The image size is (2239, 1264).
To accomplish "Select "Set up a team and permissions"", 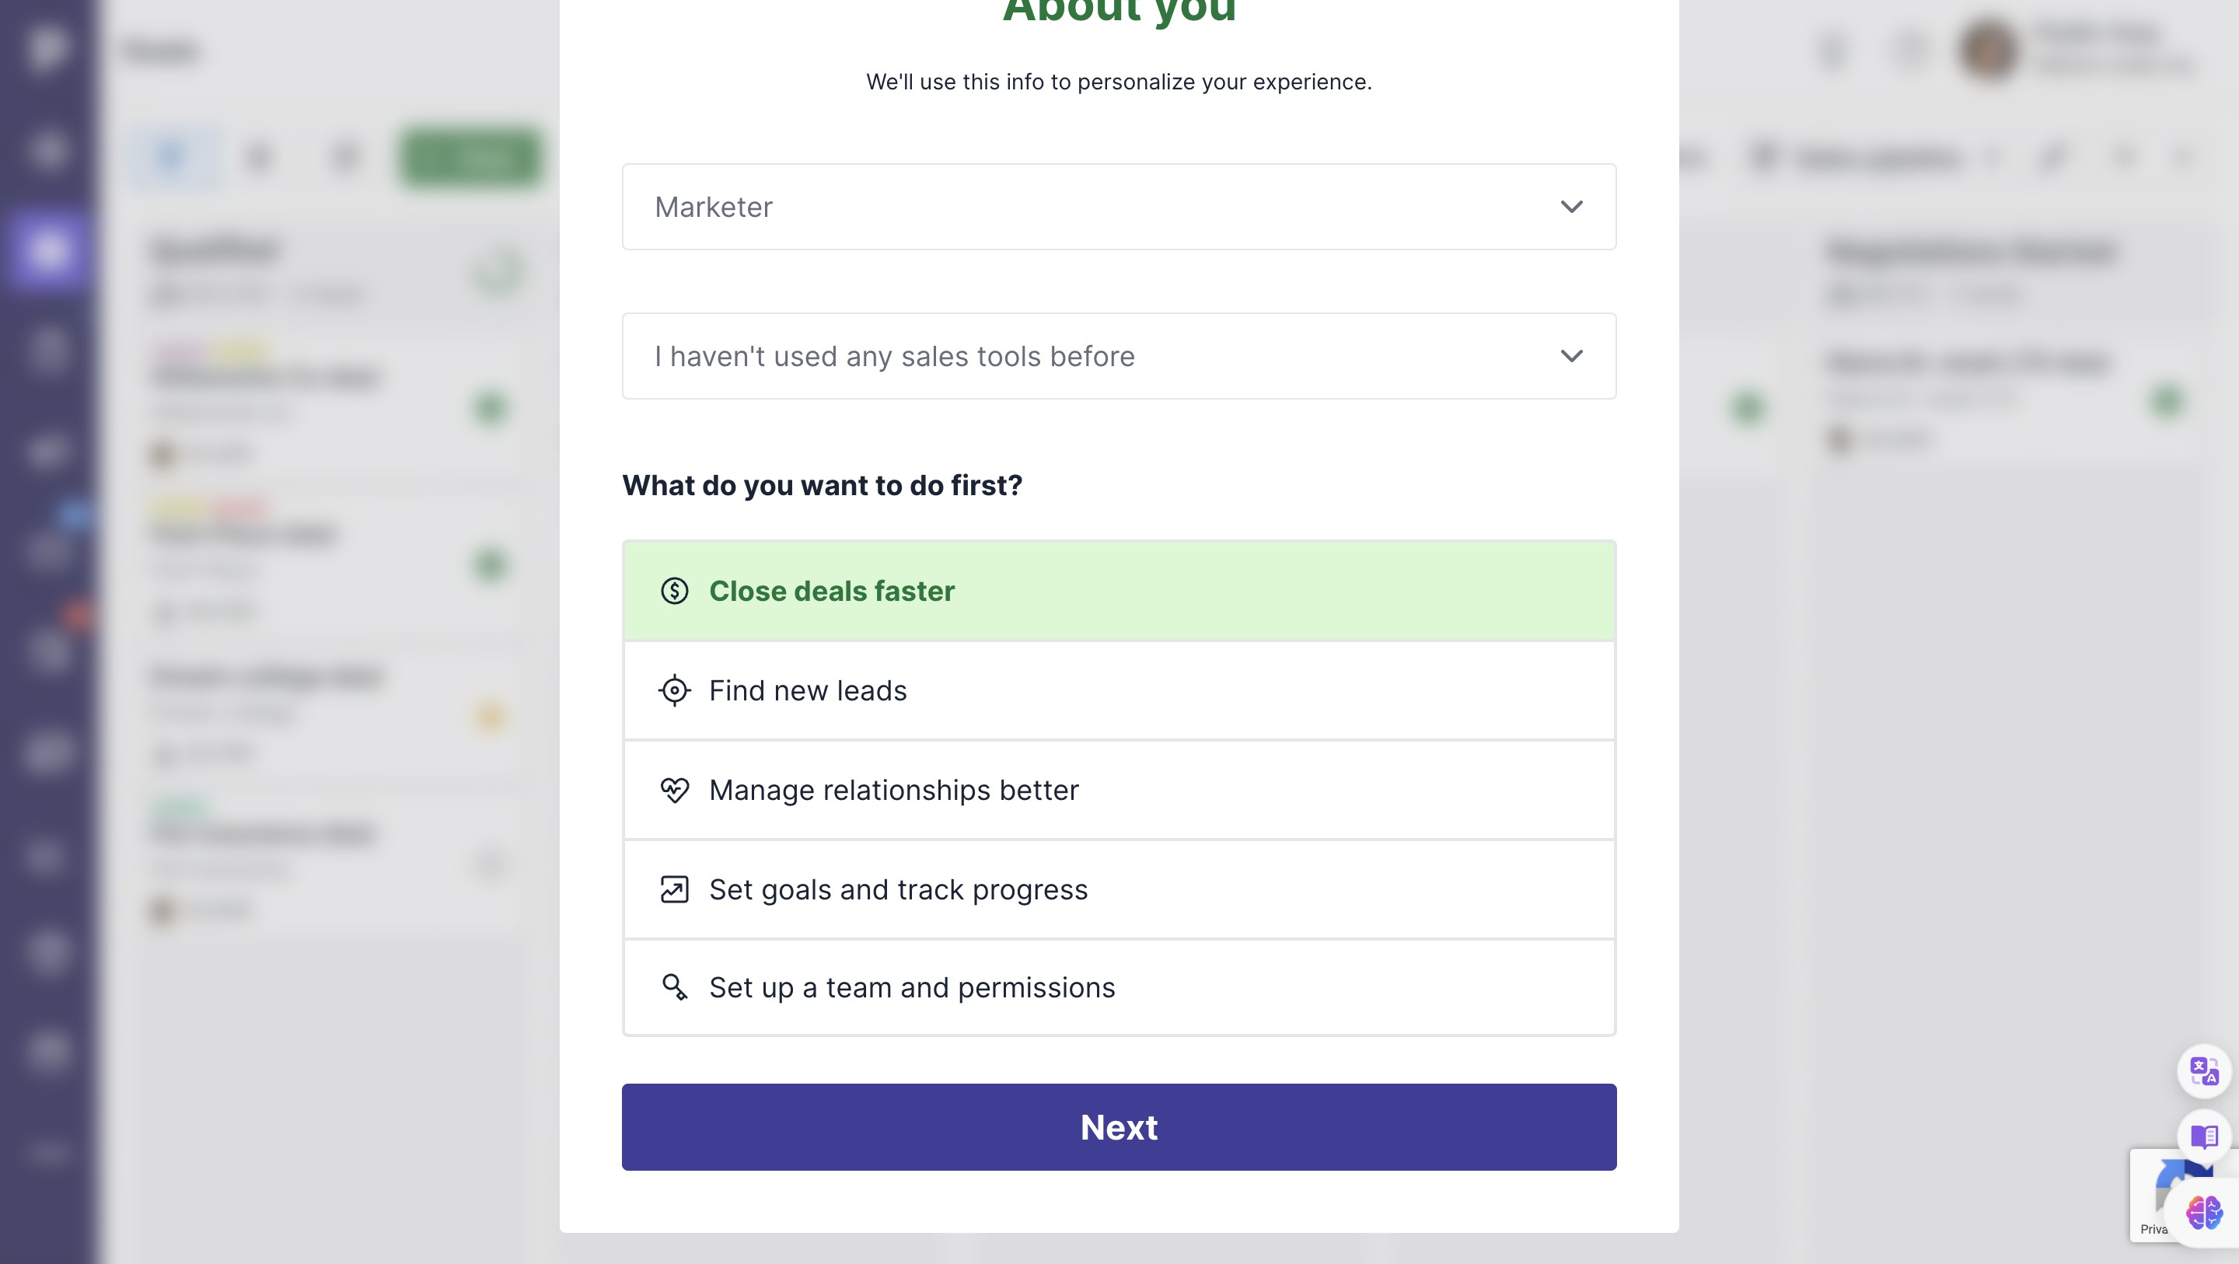I will 1118,987.
